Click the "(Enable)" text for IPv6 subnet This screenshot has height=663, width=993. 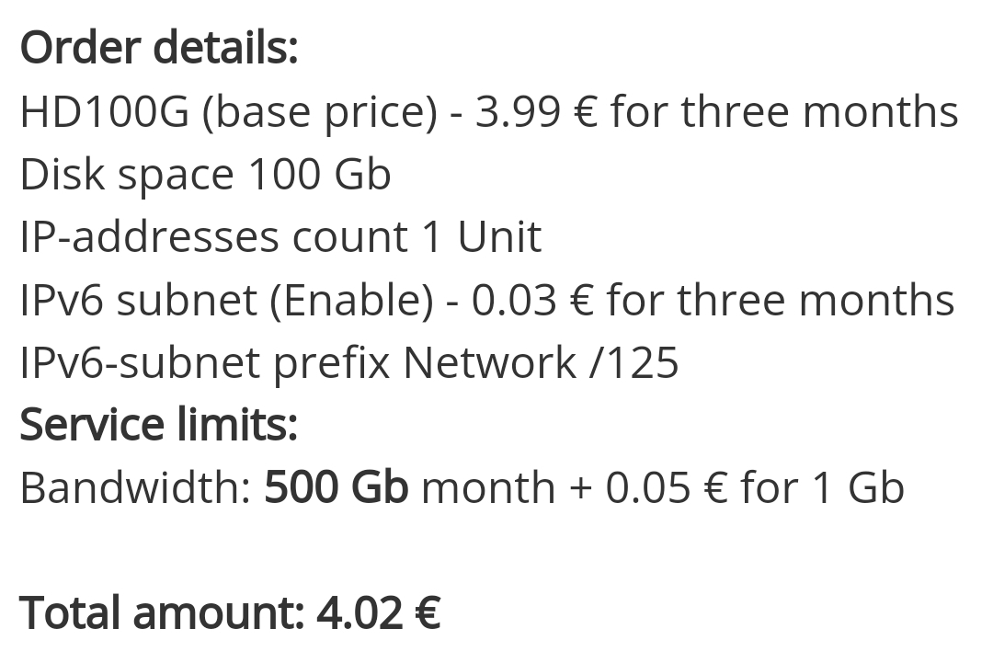(351, 301)
